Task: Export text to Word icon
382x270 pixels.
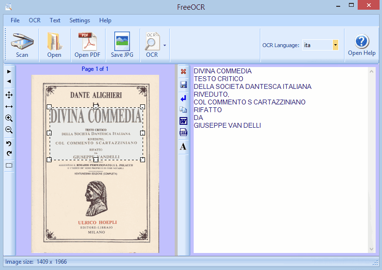Action: tap(183, 121)
